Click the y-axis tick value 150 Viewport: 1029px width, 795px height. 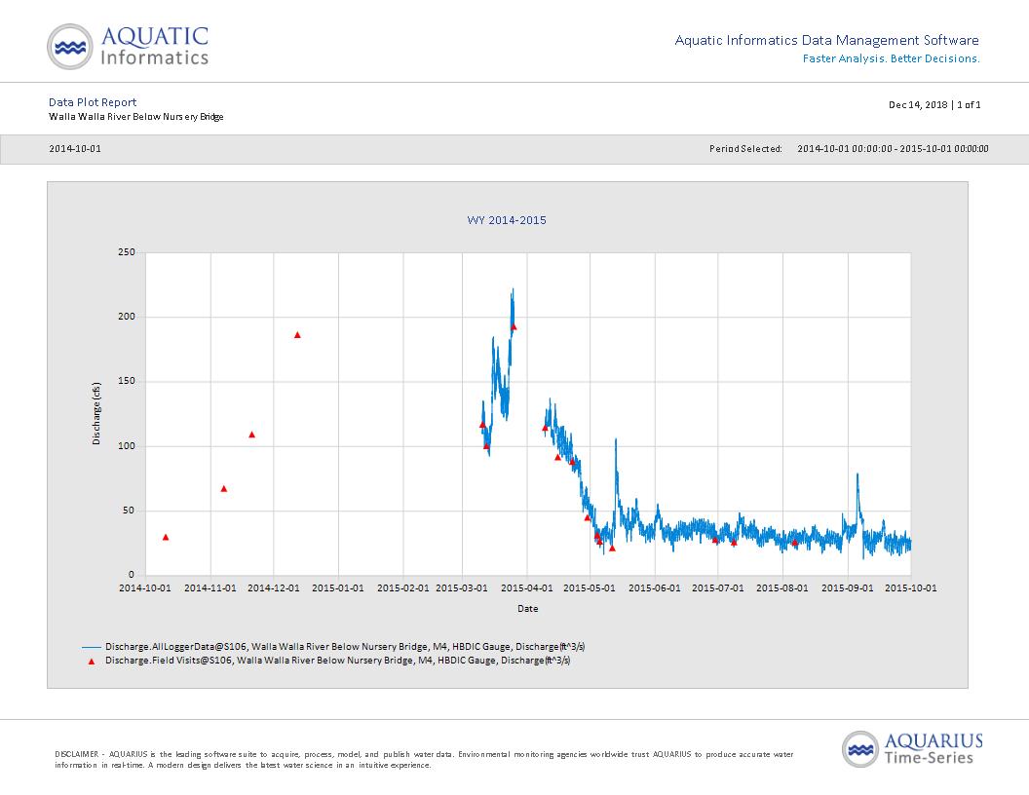127,381
